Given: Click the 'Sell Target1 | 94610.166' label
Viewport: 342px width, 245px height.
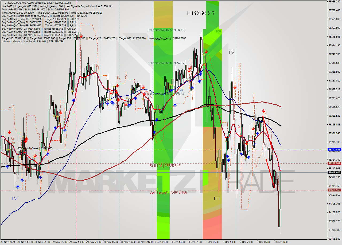Looking at the screenshot, I should point(168,192).
